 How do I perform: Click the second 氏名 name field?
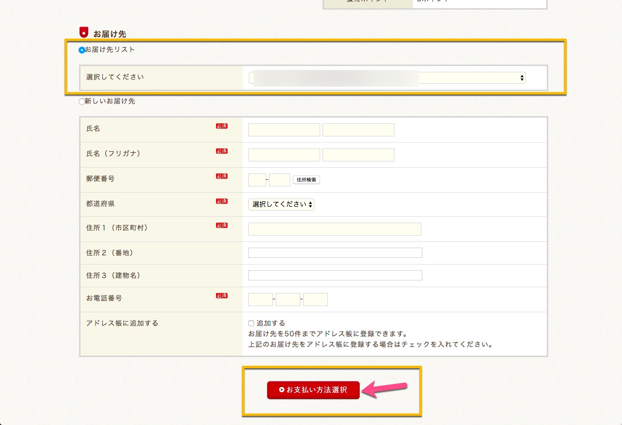coord(358,130)
